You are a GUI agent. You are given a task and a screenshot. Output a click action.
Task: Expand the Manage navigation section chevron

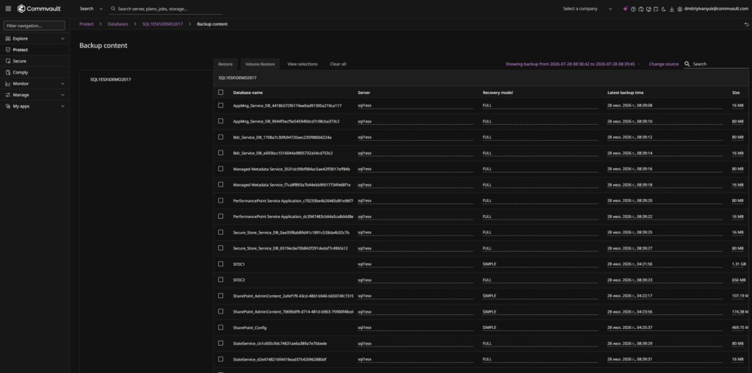tap(63, 95)
